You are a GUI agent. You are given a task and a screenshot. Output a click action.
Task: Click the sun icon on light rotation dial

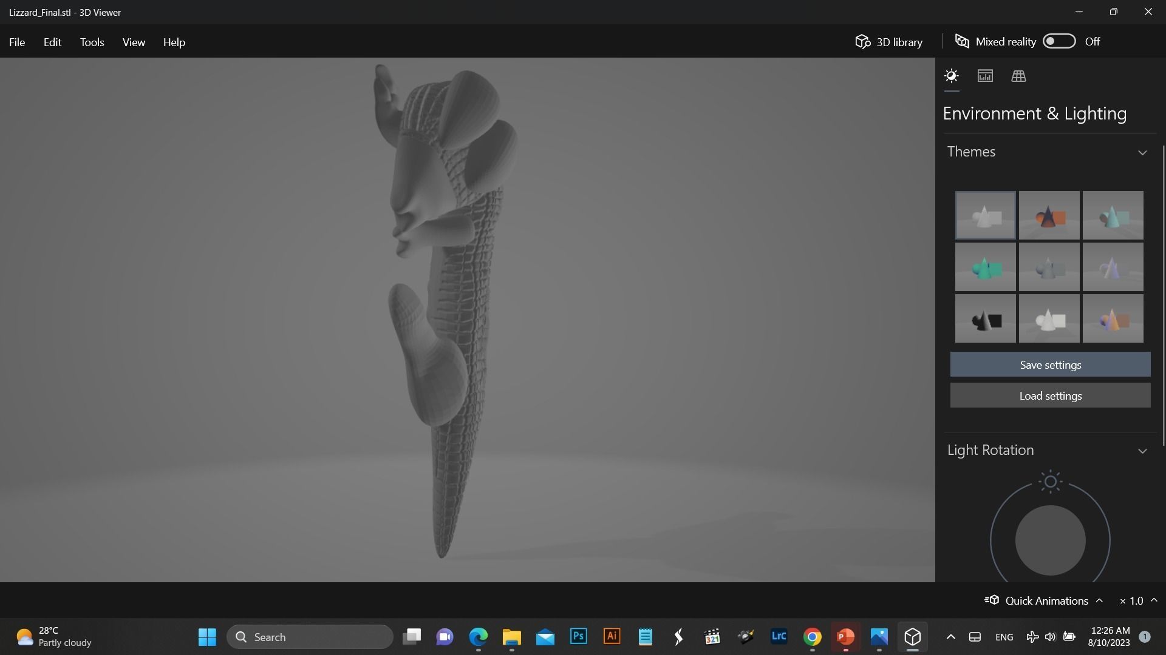[x=1050, y=482]
